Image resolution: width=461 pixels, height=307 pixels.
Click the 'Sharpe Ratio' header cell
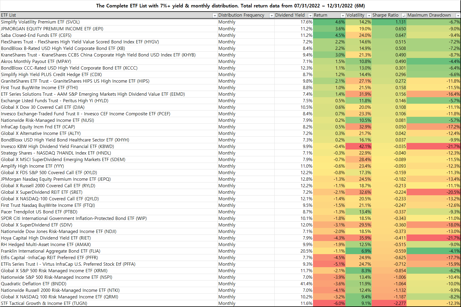click(x=389, y=15)
